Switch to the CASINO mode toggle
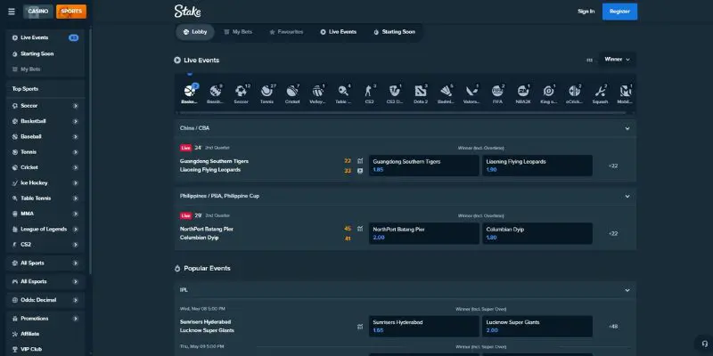 (38, 12)
